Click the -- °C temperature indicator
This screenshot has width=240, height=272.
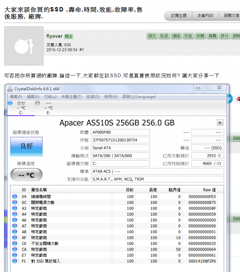coord(26,175)
